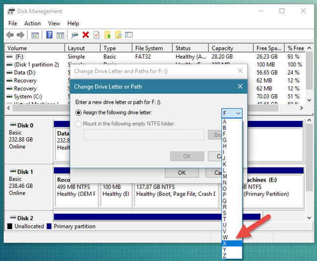317x261 pixels.
Task: Click OK in Change Drive Letter and Paths
Action: (182, 173)
